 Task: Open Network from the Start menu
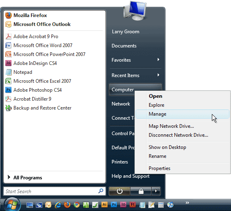pos(121,104)
